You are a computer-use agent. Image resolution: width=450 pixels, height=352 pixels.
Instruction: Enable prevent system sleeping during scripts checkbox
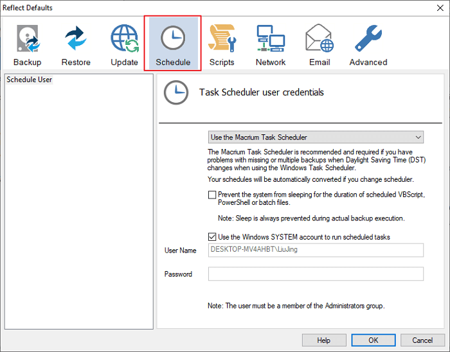click(212, 195)
